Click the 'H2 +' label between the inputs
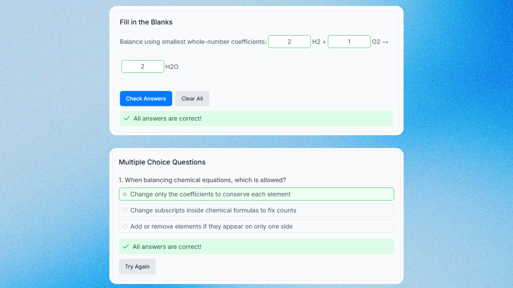Image resolution: width=513 pixels, height=288 pixels. point(319,42)
